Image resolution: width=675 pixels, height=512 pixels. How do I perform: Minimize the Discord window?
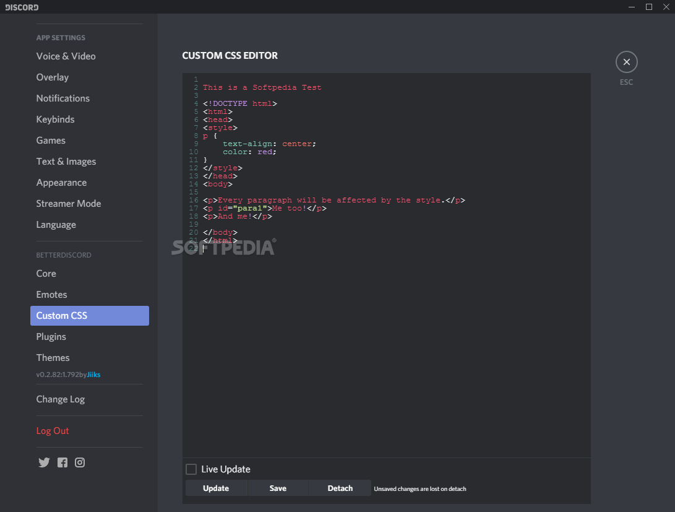click(632, 7)
